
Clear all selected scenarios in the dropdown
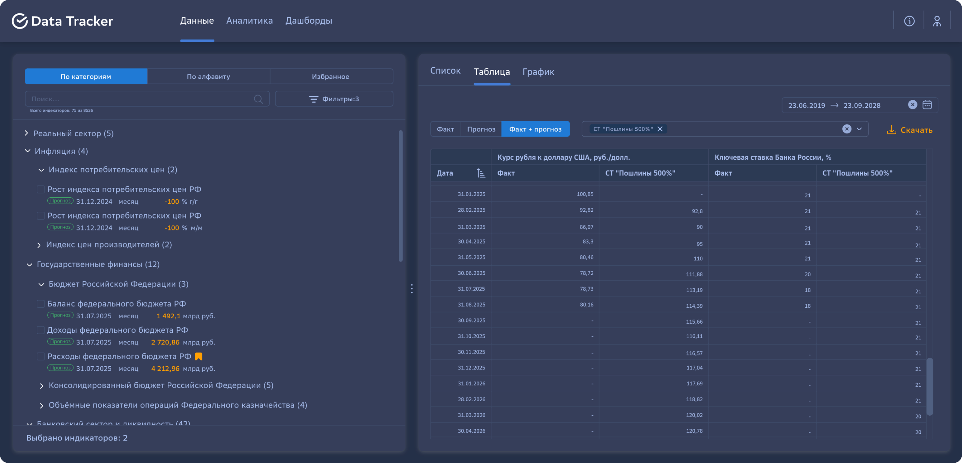[847, 129]
